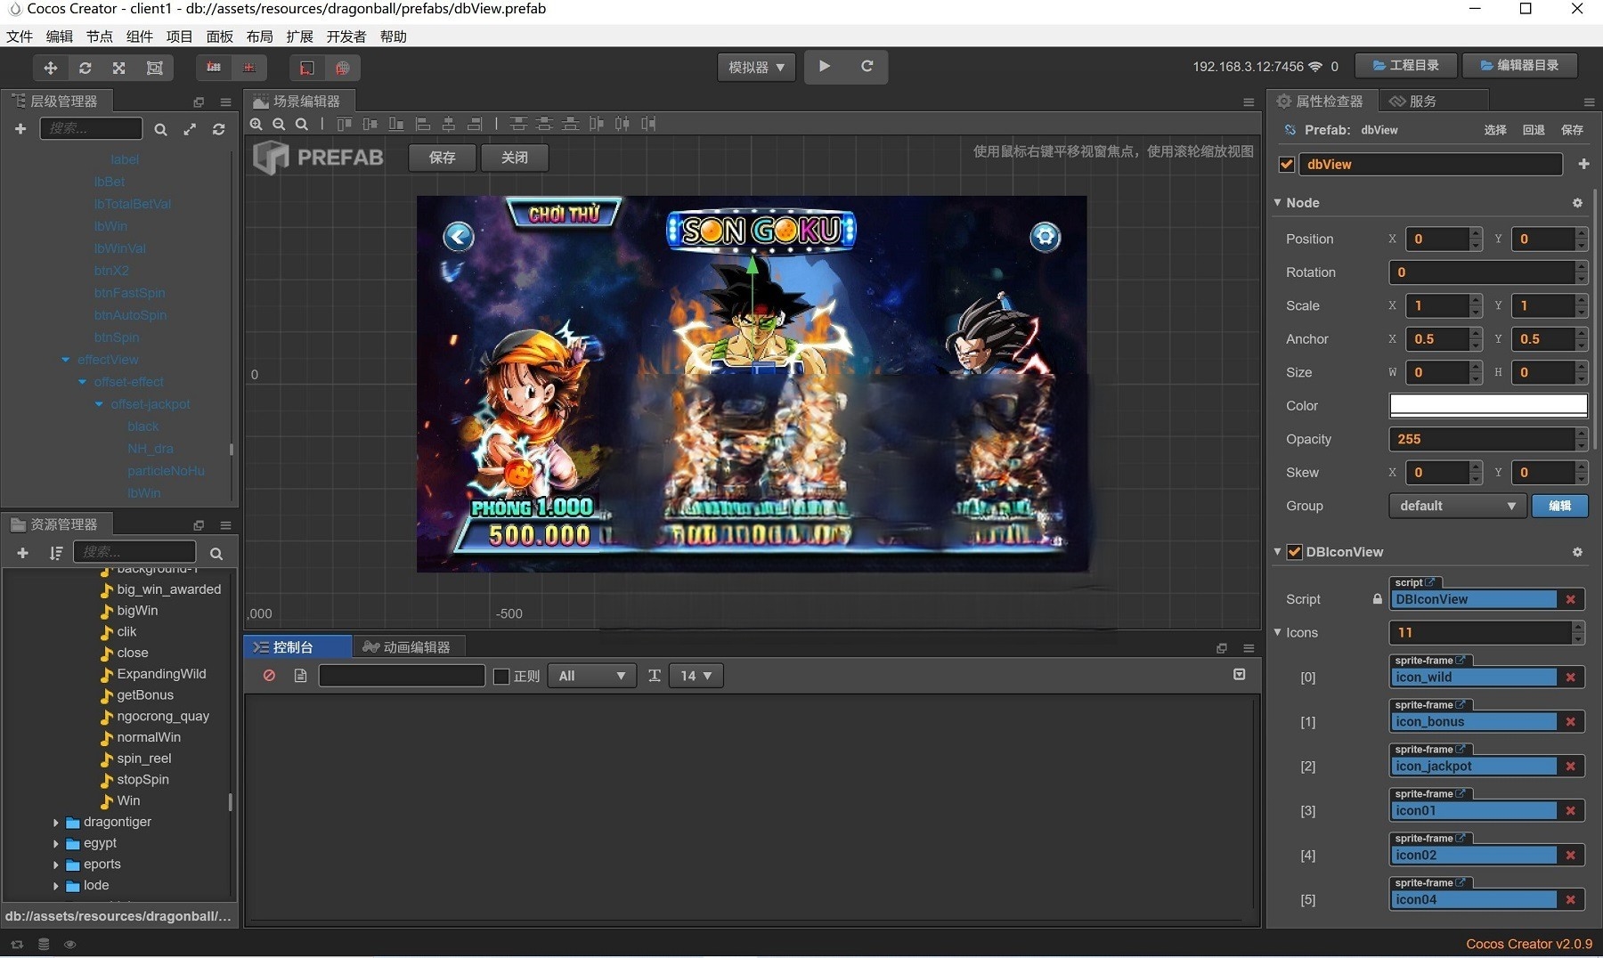Open the console log file

point(300,676)
